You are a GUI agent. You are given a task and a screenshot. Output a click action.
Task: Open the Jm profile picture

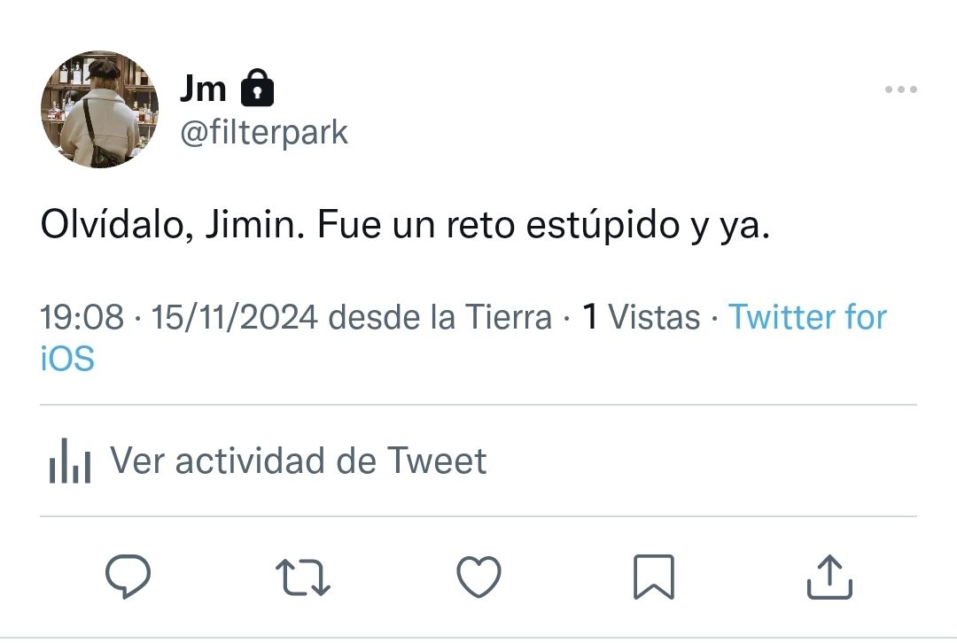[99, 109]
